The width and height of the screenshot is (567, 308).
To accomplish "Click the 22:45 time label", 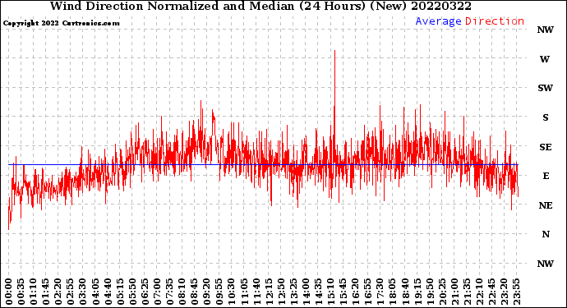I will coord(491,292).
